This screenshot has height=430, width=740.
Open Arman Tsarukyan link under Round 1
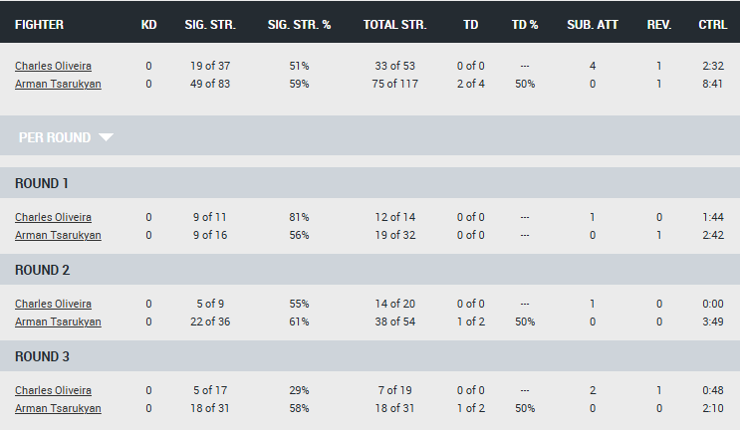tap(58, 235)
